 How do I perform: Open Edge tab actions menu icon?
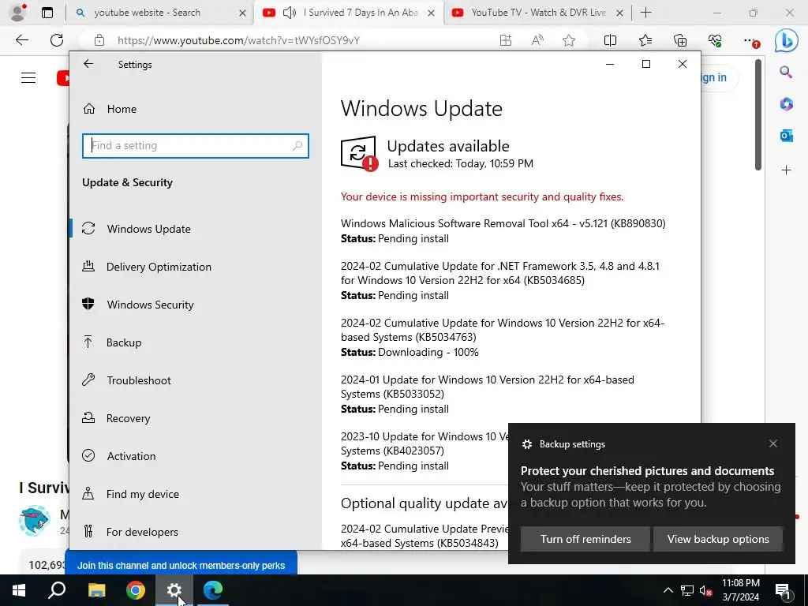pos(47,13)
